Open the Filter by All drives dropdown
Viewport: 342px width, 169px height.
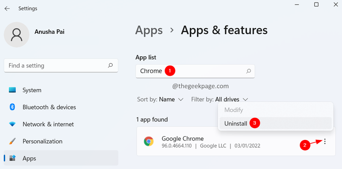(x=220, y=99)
